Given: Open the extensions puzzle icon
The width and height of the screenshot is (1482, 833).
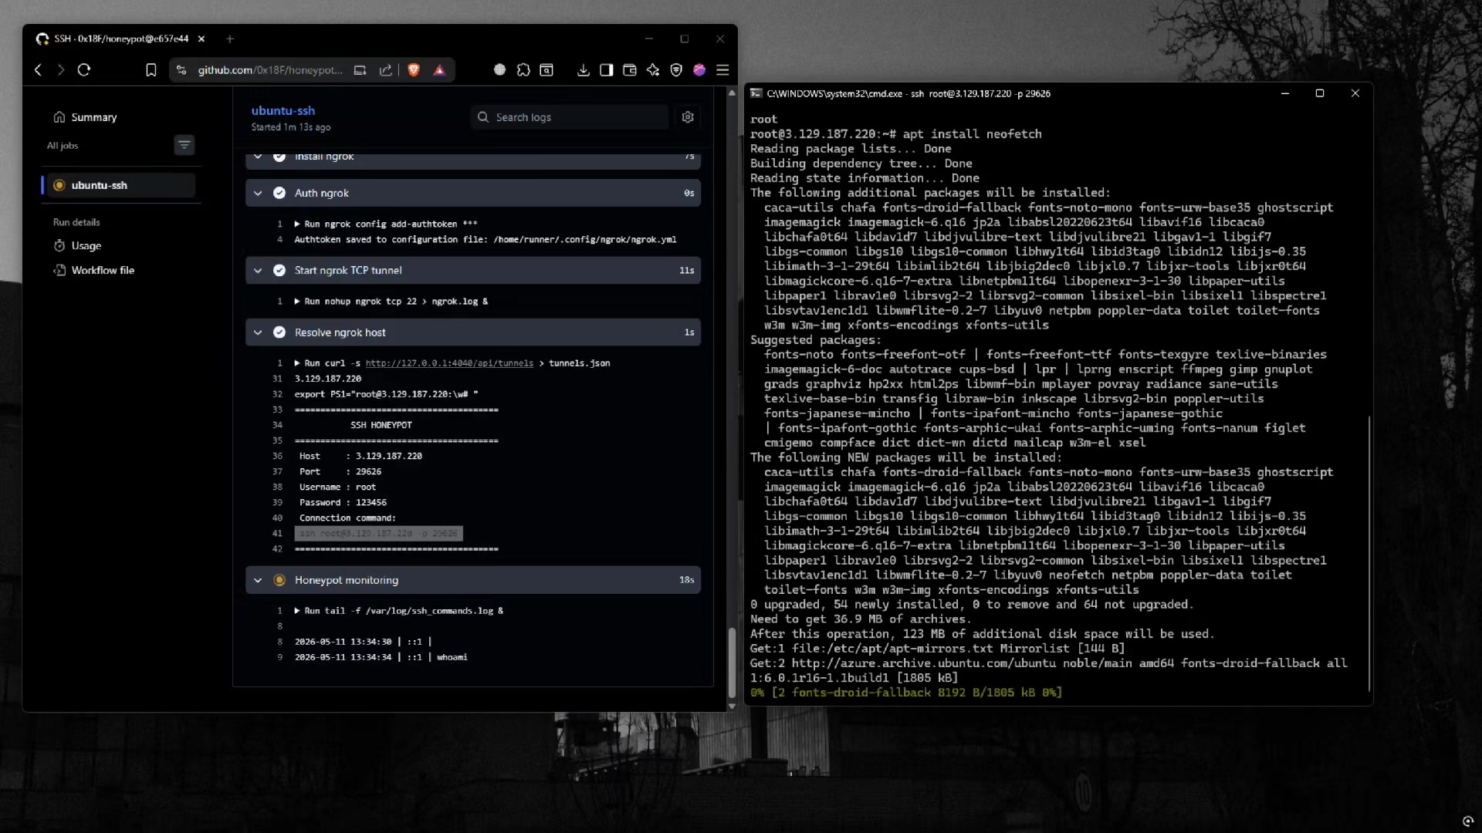Looking at the screenshot, I should click(523, 70).
